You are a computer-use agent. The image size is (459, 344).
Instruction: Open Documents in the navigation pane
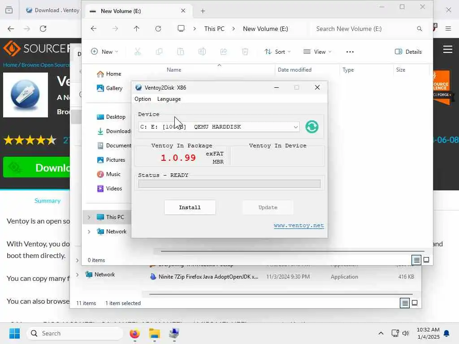pos(113,146)
